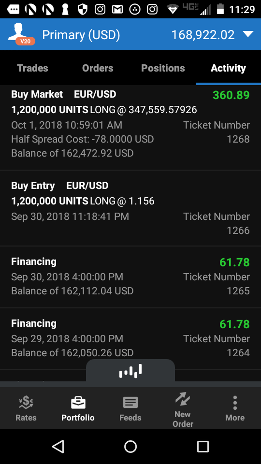Tap the V20 account profile icon
Image resolution: width=261 pixels, height=464 pixels.
(x=21, y=35)
